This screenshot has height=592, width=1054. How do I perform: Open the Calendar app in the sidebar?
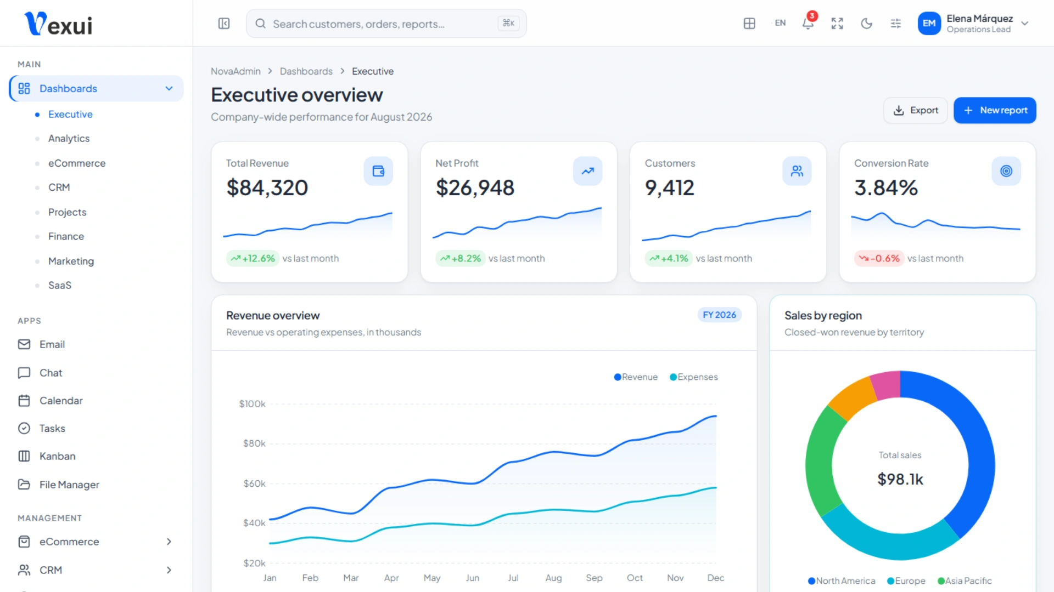click(x=96, y=401)
